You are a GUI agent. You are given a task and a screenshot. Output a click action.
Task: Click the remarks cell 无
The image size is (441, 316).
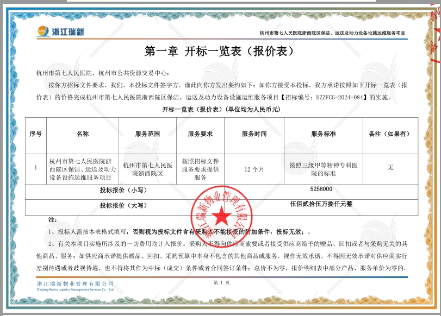click(x=390, y=168)
